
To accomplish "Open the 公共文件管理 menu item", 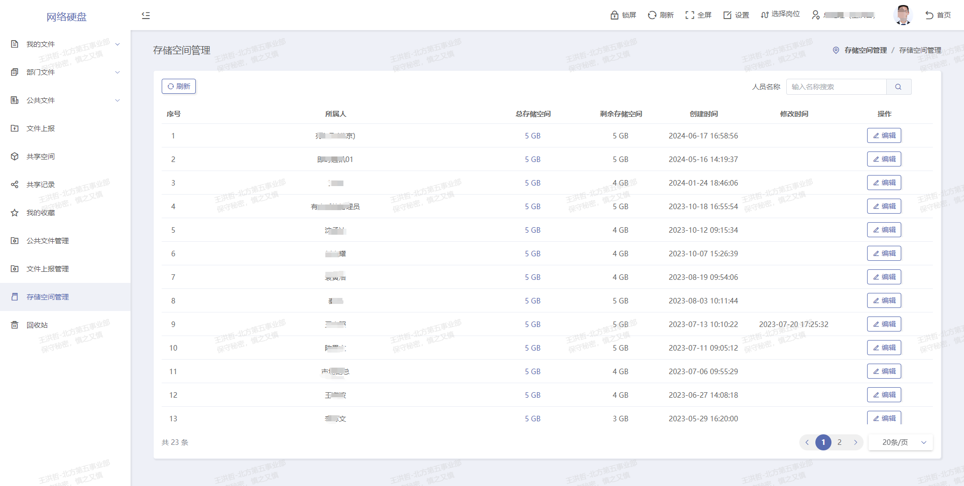I will (65, 241).
